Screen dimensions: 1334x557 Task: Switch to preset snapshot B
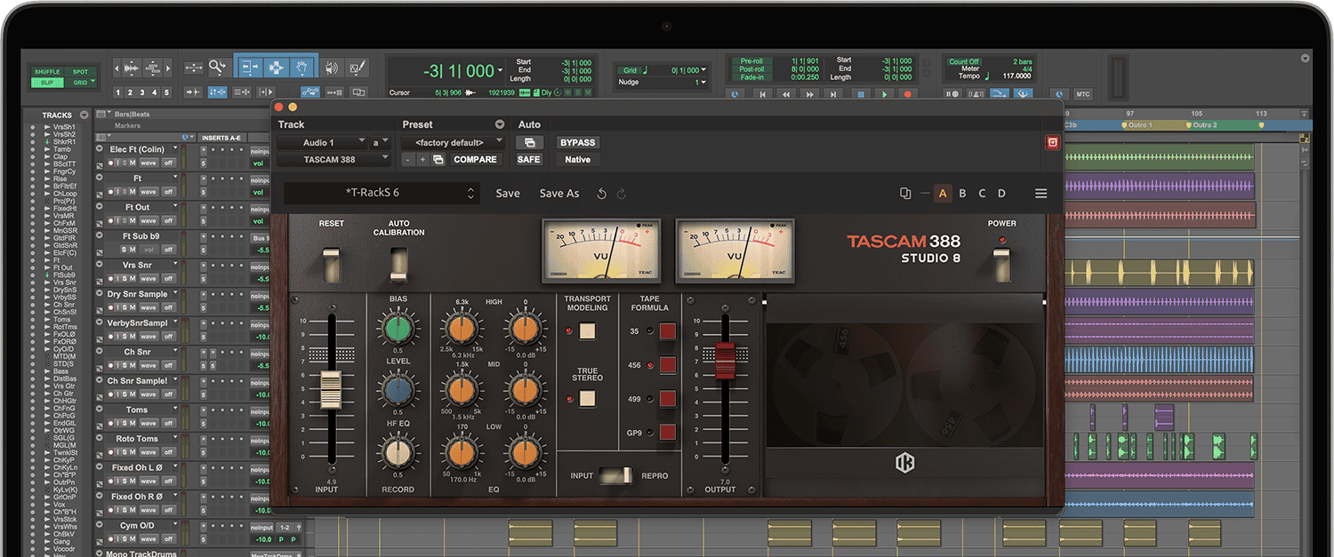(962, 193)
